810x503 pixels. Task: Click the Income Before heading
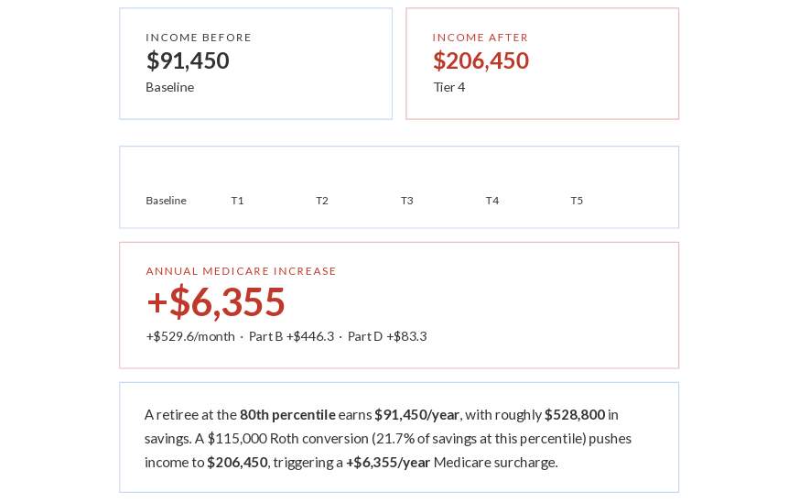(199, 38)
